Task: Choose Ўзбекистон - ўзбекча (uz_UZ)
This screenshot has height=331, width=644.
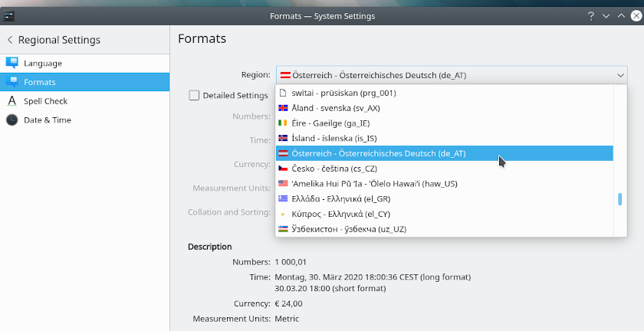Action: [445, 229]
